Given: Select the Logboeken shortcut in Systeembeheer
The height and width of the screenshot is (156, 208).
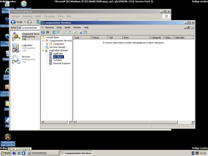Looking at the screenshot, I should click(x=23, y=48).
